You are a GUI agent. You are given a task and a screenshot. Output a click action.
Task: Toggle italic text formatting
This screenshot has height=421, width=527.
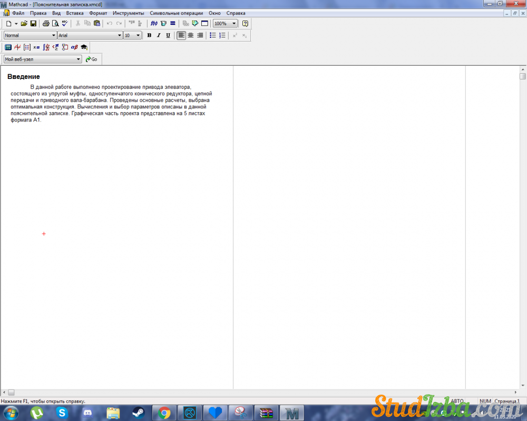[159, 35]
